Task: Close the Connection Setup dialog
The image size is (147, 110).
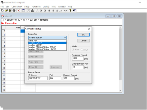Action: (x=89, y=29)
